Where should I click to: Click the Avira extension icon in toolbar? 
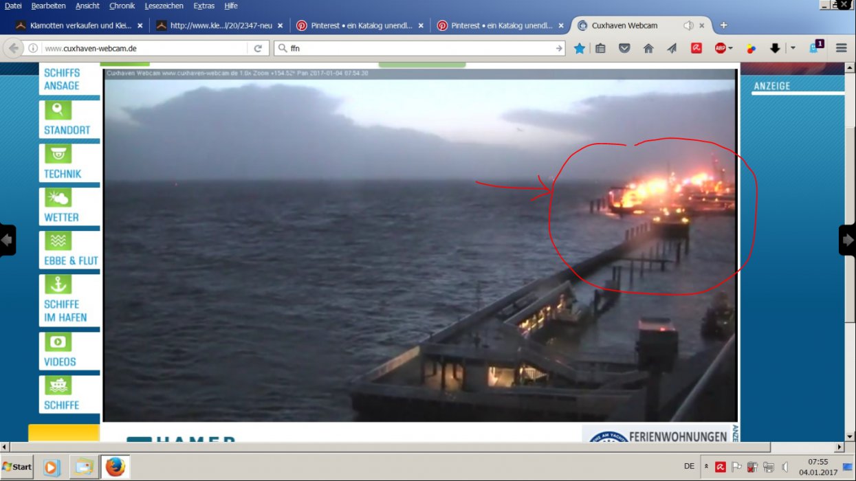[x=696, y=48]
